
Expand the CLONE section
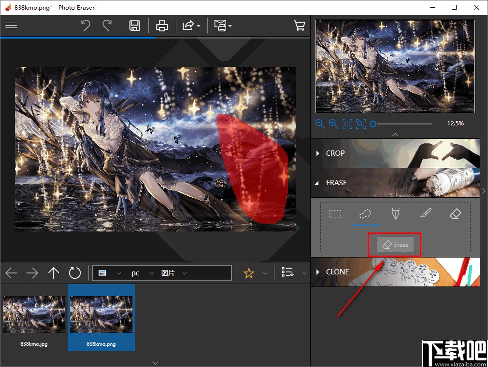click(x=395, y=272)
